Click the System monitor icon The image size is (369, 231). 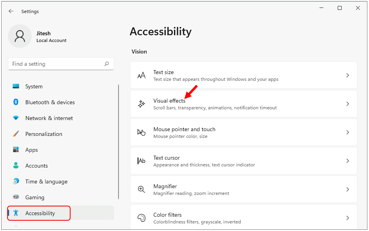[16, 86]
